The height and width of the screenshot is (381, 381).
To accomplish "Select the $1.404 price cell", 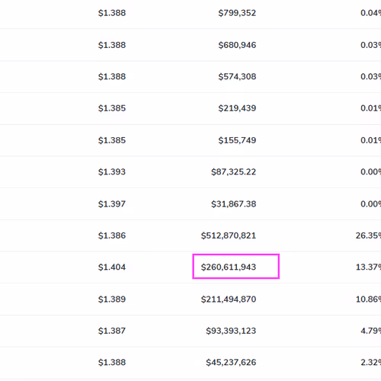I will click(112, 267).
